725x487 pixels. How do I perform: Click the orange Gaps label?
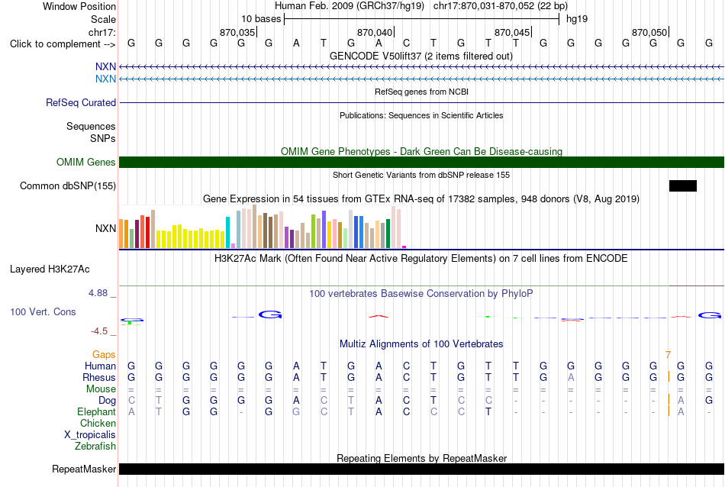[x=104, y=355]
